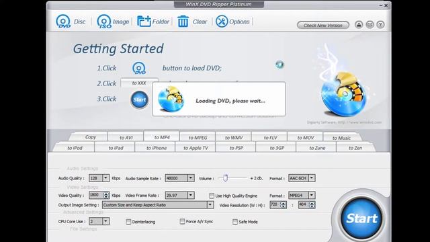Enable Use High Quality Engine checkbox
The image size is (430, 242).
click(x=212, y=196)
